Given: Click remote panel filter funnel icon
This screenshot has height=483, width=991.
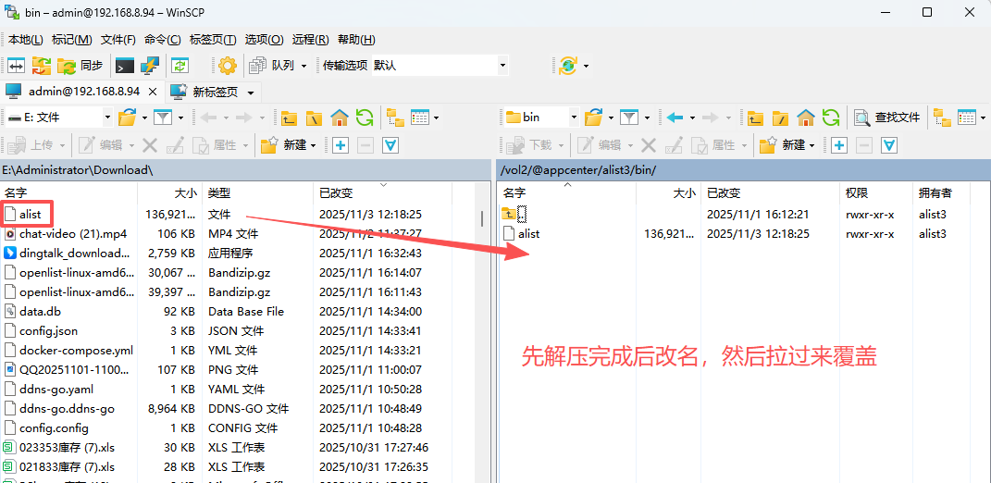Looking at the screenshot, I should click(629, 118).
